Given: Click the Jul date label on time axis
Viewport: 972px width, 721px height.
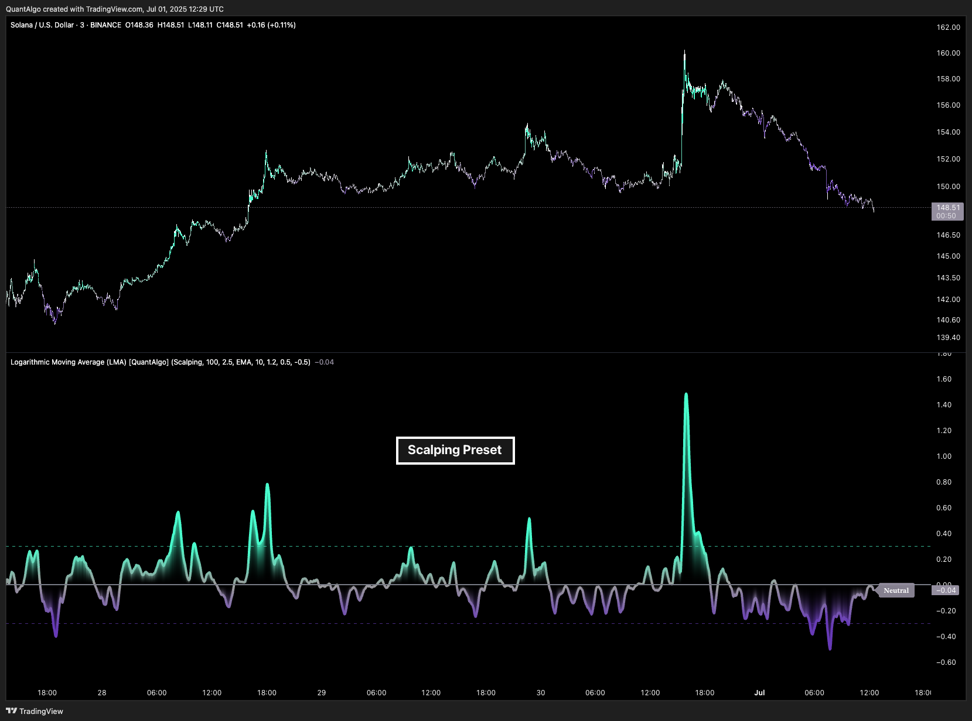Looking at the screenshot, I should point(759,693).
